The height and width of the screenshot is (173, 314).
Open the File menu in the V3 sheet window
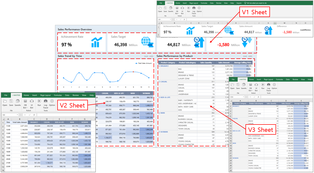pyautogui.click(x=233, y=80)
